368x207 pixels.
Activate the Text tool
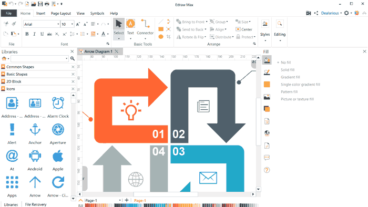130,29
